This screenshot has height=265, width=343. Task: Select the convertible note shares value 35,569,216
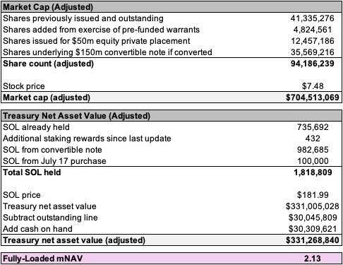[313, 52]
